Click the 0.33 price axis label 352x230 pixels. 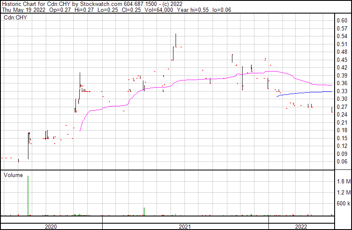click(x=342, y=91)
